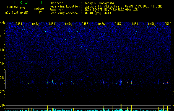Select the meteor count value 27
Viewport: 174px width, 111px height.
(x=40, y=13)
